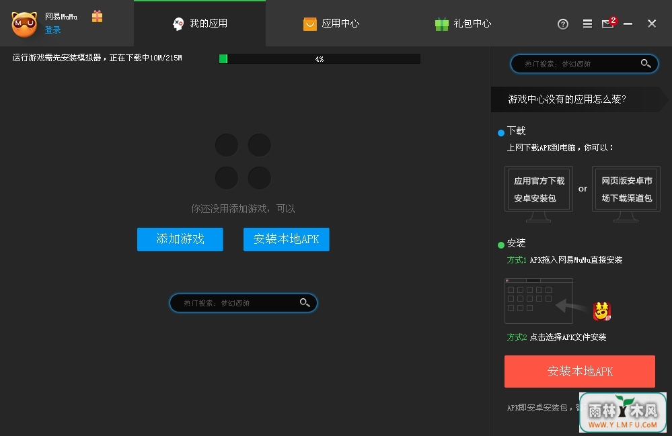Click 方式2 点击选择APK文件安装 text

coord(556,337)
